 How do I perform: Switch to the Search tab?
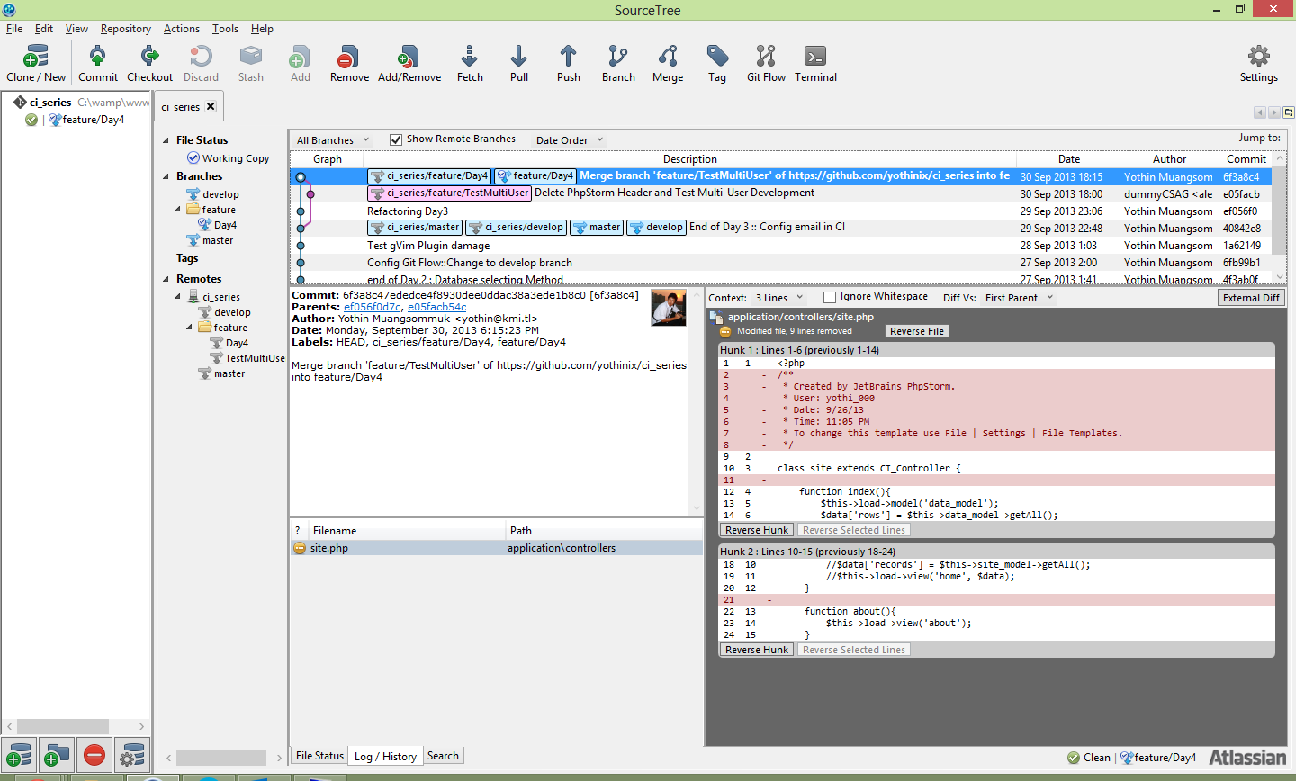point(443,756)
